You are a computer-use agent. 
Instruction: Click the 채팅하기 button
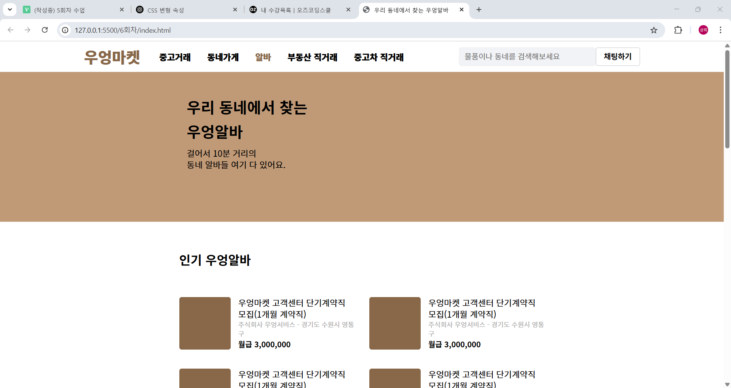(618, 57)
